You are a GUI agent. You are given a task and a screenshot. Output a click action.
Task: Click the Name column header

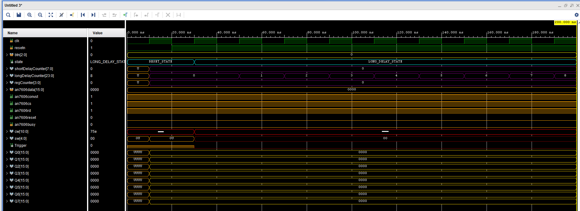pyautogui.click(x=45, y=33)
